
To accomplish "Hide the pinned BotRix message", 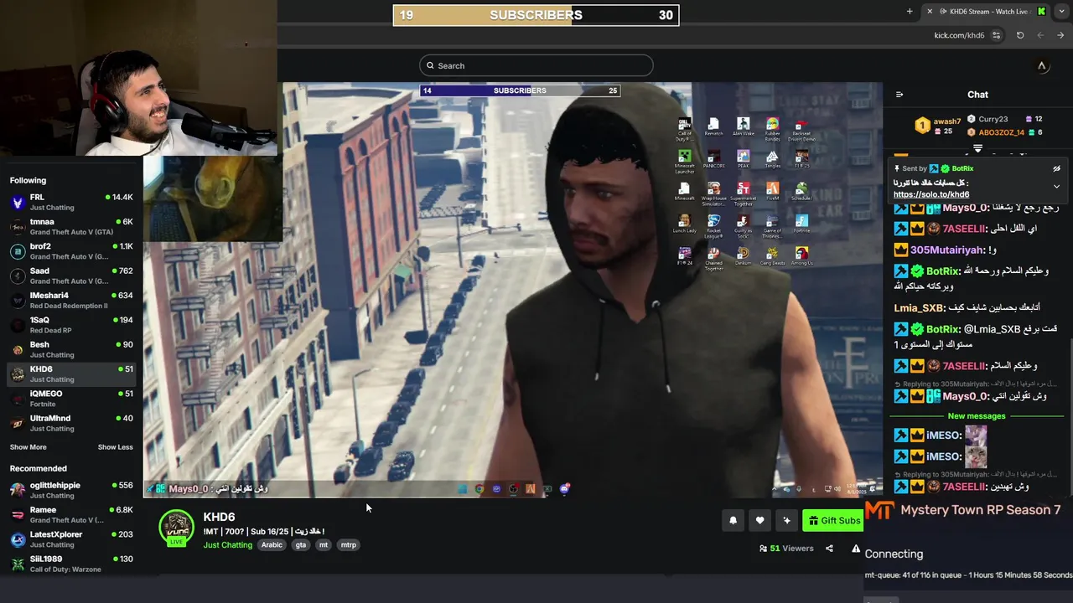I will coord(1056,168).
